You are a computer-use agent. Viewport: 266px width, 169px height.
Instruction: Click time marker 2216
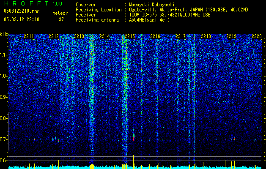coord(155,36)
